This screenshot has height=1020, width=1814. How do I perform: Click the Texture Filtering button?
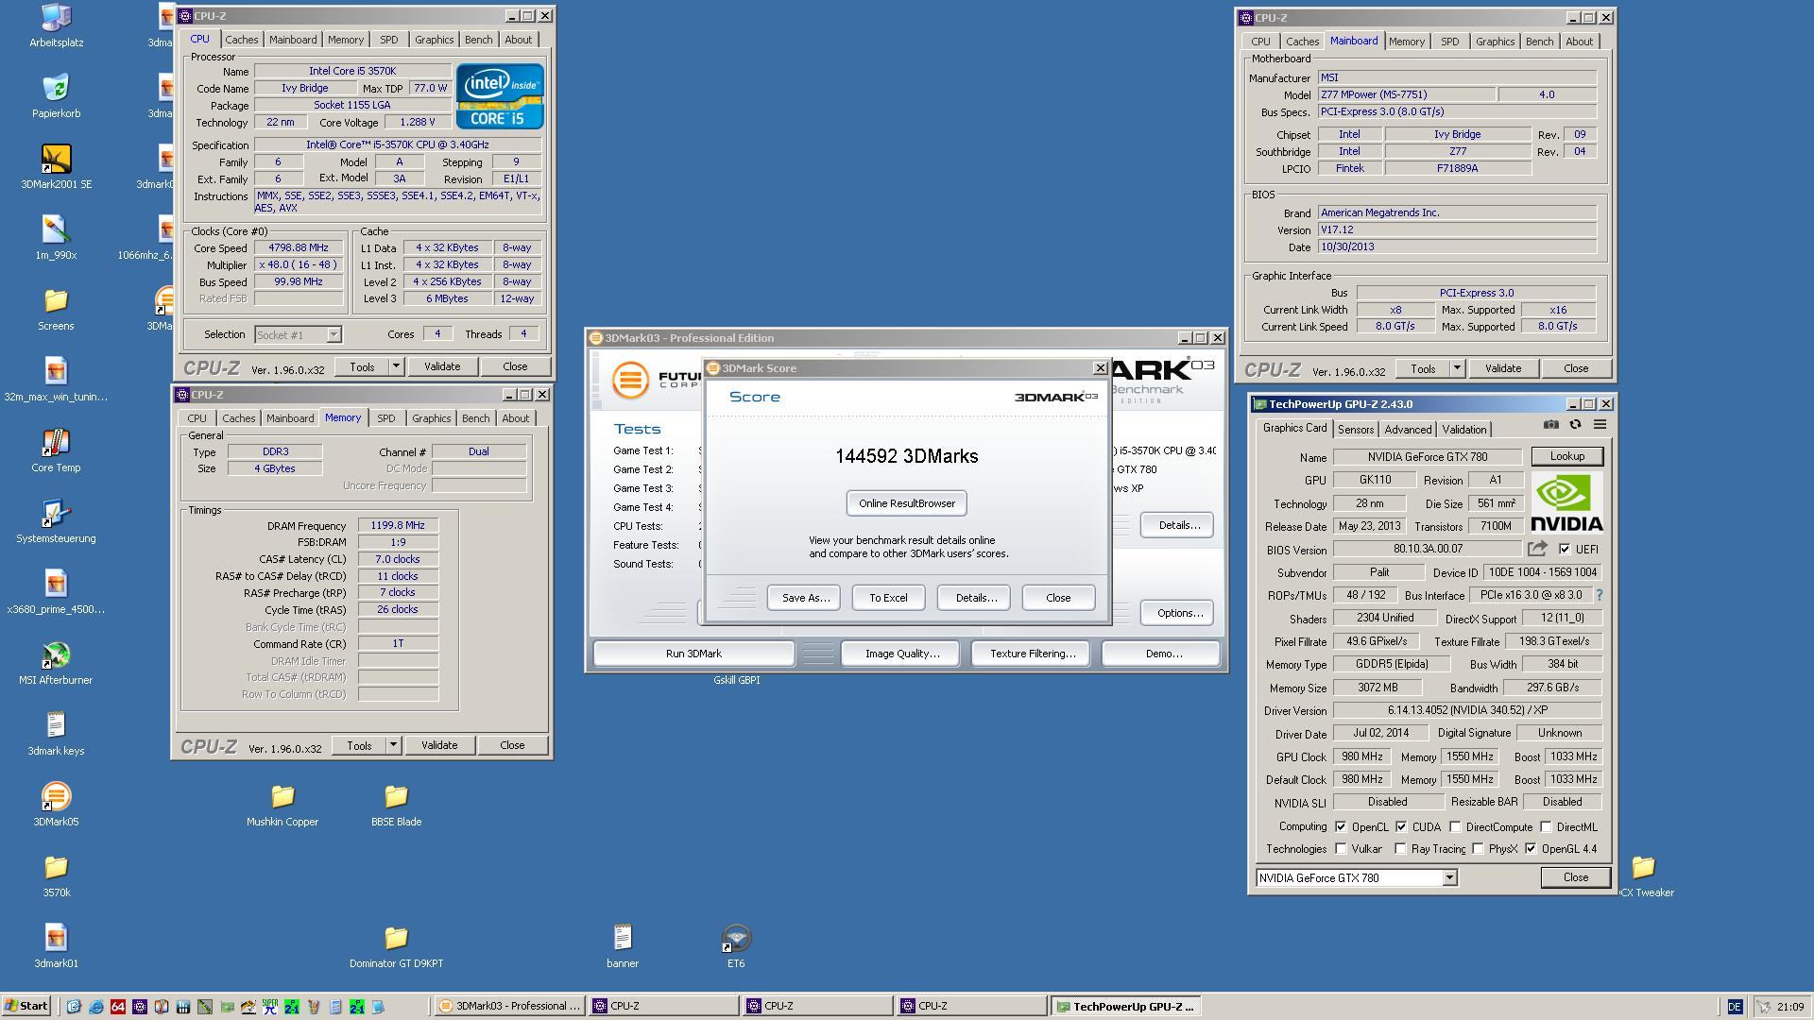1032,654
